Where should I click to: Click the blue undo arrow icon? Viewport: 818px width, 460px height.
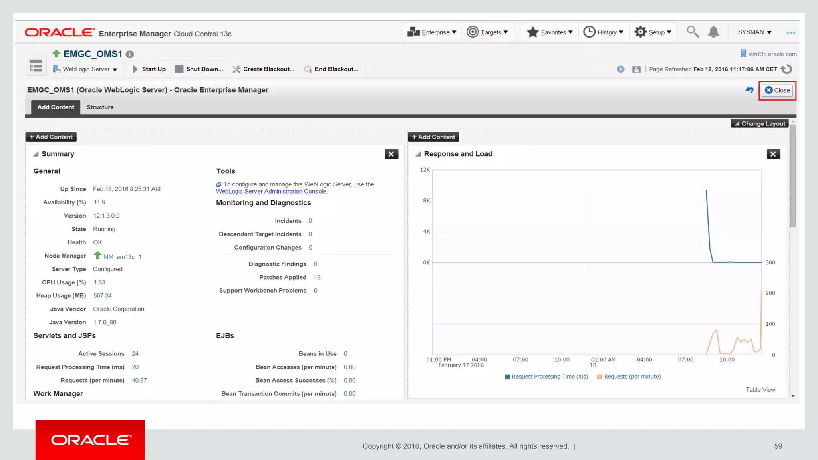(749, 90)
